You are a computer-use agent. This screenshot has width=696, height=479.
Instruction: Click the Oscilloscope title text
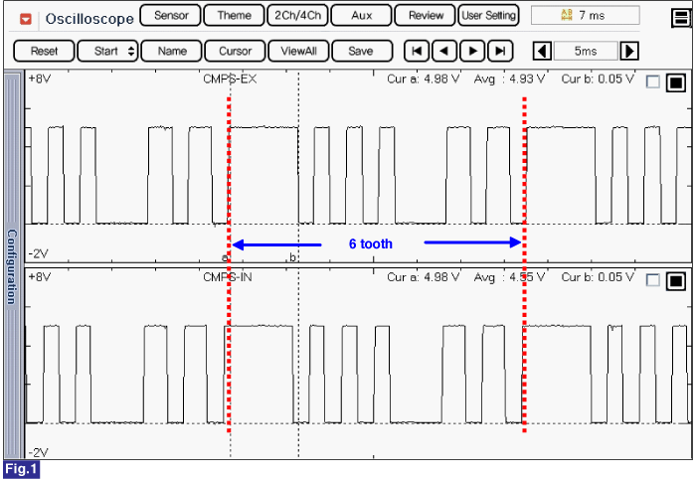[x=89, y=19]
